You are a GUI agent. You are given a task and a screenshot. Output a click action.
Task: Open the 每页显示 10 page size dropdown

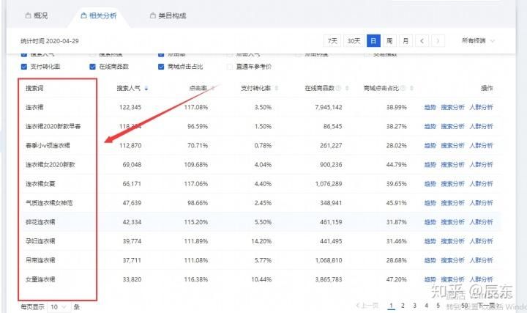(59, 306)
